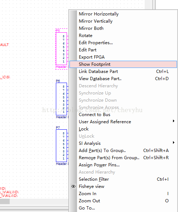
Task: Choose Add Part(s) To Group..
Action: click(123, 151)
